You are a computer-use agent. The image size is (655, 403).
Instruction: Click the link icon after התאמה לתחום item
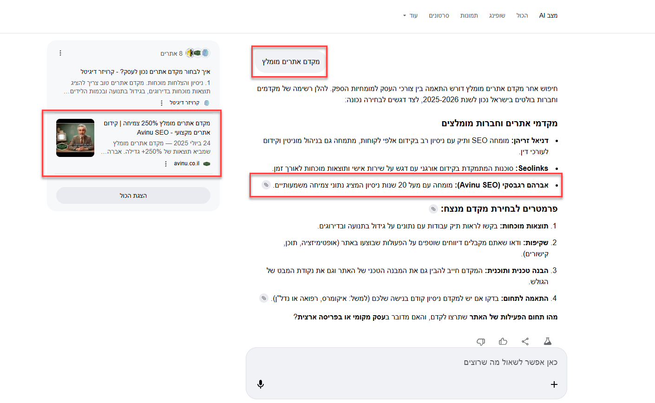263,298
